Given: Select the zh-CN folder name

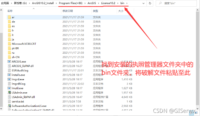Looking at the screenshot, I should tap(16, 57).
